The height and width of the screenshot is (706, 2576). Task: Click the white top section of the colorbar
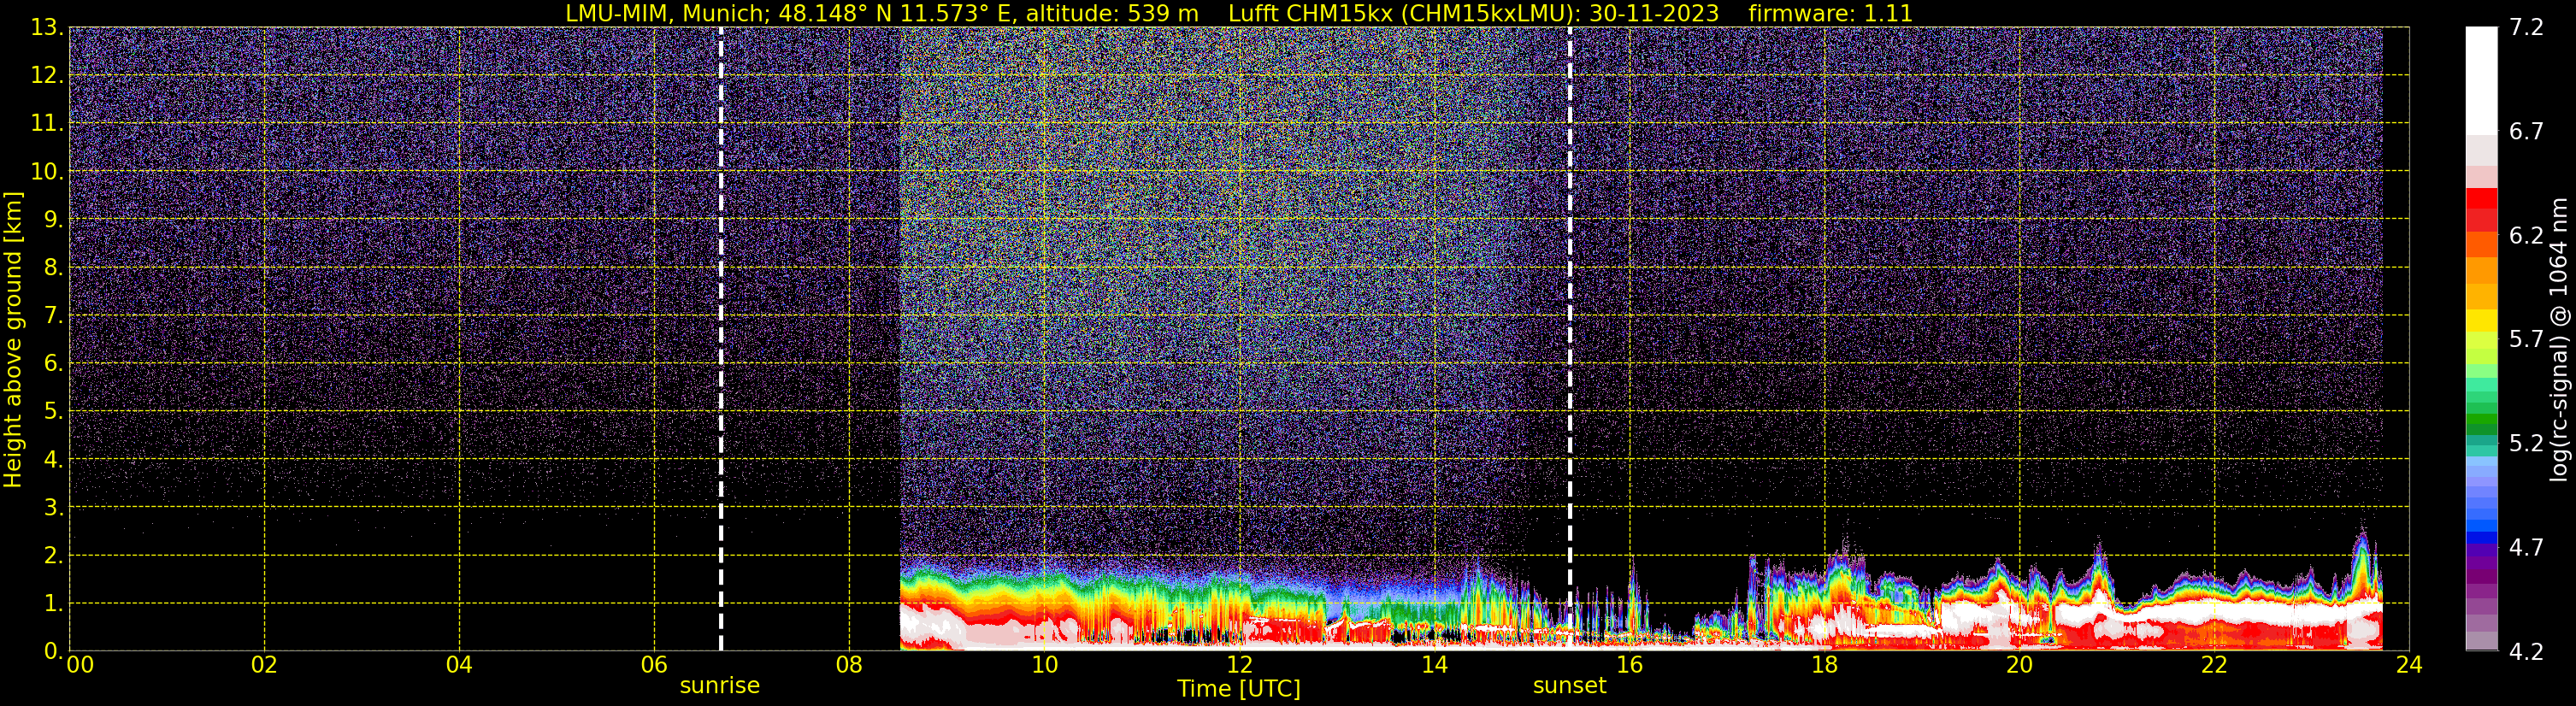2481,80
